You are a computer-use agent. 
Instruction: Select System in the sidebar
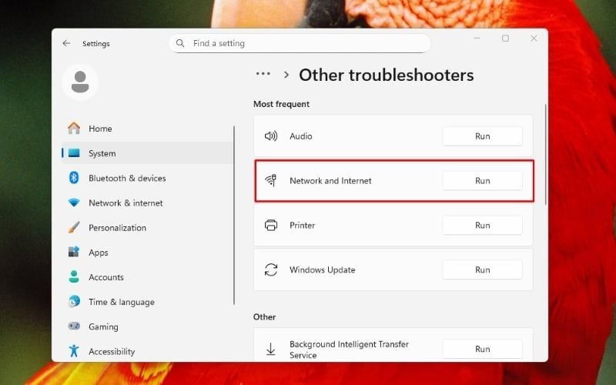(148, 153)
